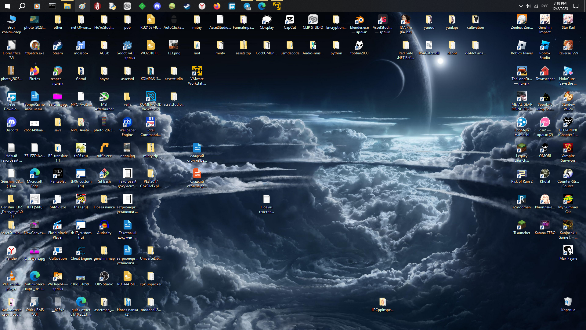
Task: Select the Stardew Valley game icon
Action: click(568, 97)
